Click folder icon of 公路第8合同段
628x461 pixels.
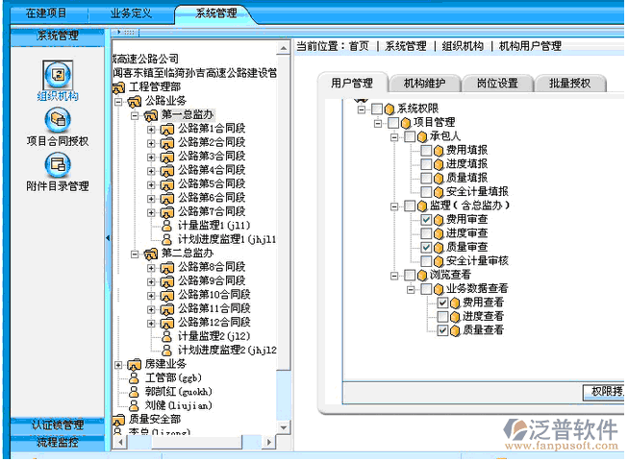(x=167, y=268)
